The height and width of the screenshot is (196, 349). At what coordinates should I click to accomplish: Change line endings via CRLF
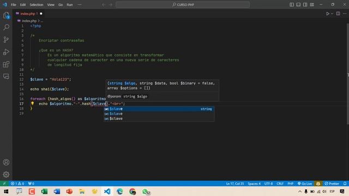pos(280,183)
